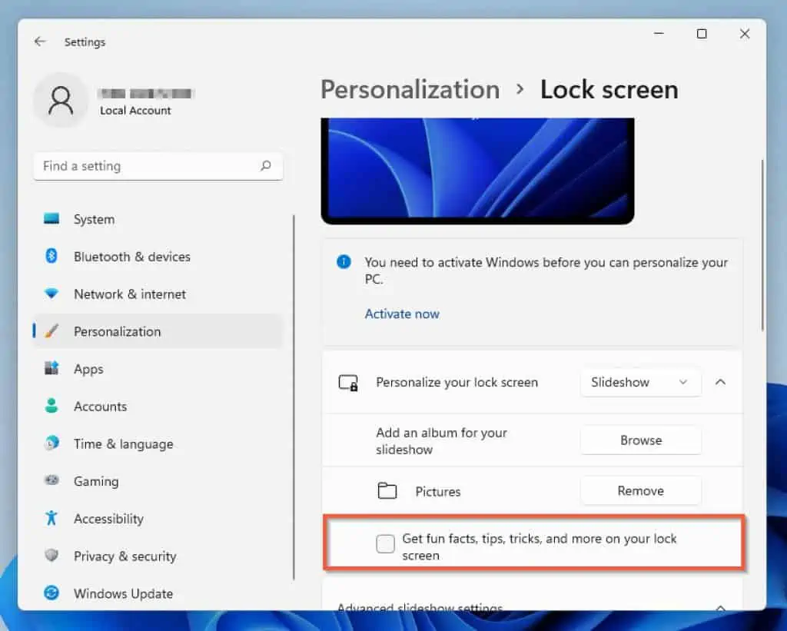Collapse the Personalize your lock screen section
787x631 pixels.
pos(720,382)
